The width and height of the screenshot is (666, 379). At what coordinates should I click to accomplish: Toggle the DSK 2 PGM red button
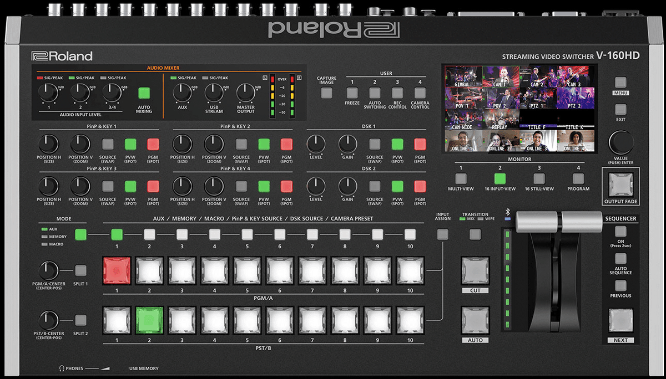(420, 186)
